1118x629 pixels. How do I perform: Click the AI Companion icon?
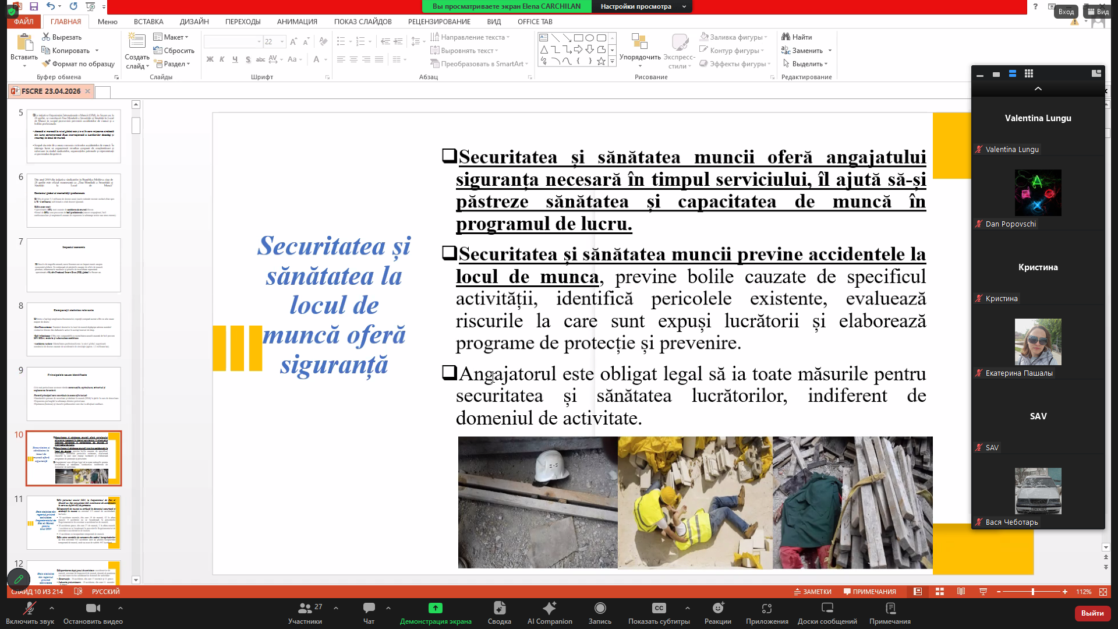pyautogui.click(x=549, y=609)
